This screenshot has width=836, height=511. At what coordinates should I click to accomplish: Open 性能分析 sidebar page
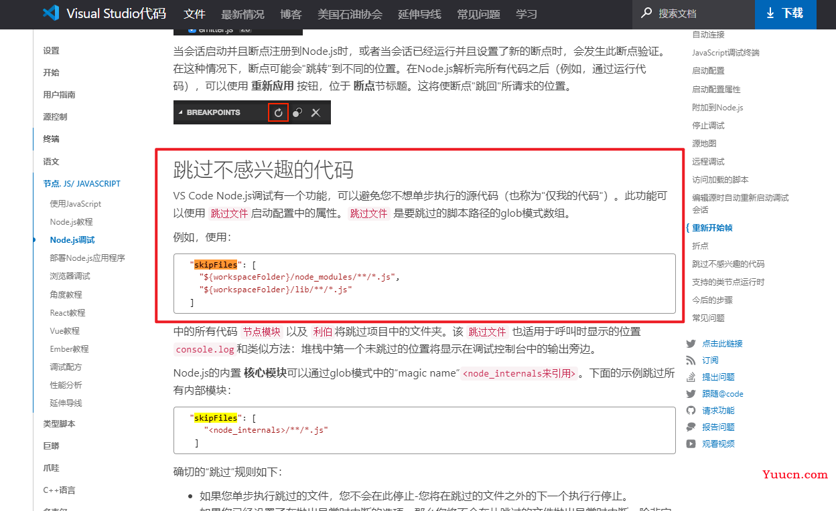(66, 385)
